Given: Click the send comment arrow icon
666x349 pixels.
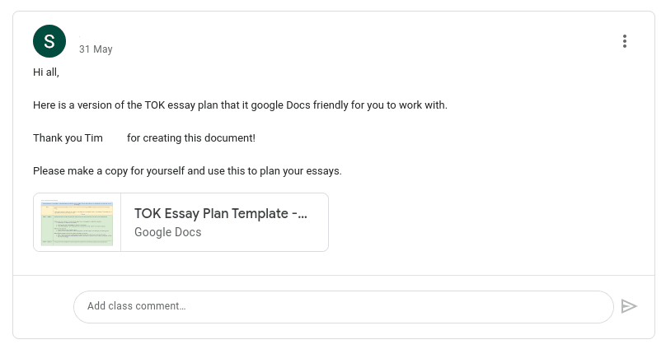Looking at the screenshot, I should [629, 306].
